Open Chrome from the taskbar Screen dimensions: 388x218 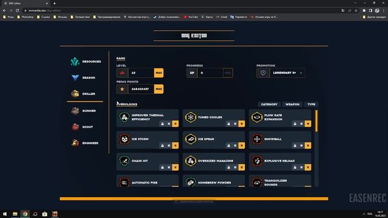(25, 214)
